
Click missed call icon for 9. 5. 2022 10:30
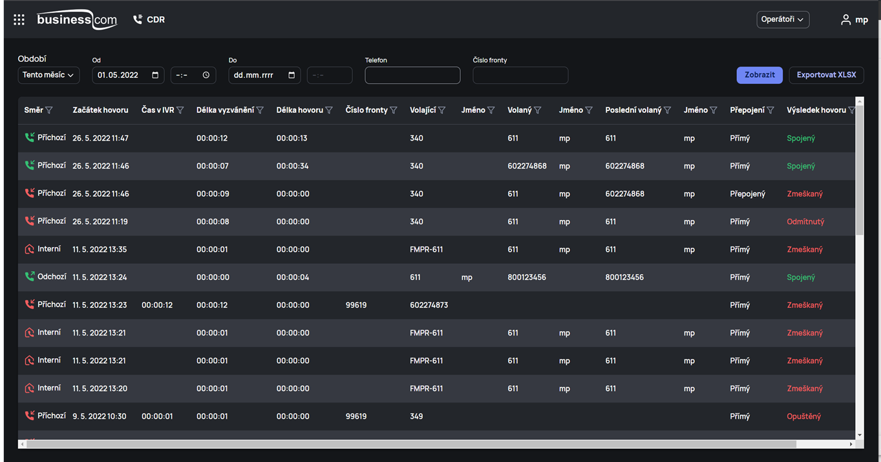pyautogui.click(x=29, y=416)
